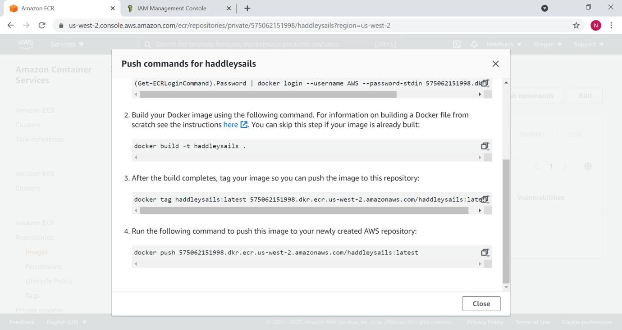Focus the AWS services search field

pyautogui.click(x=269, y=44)
